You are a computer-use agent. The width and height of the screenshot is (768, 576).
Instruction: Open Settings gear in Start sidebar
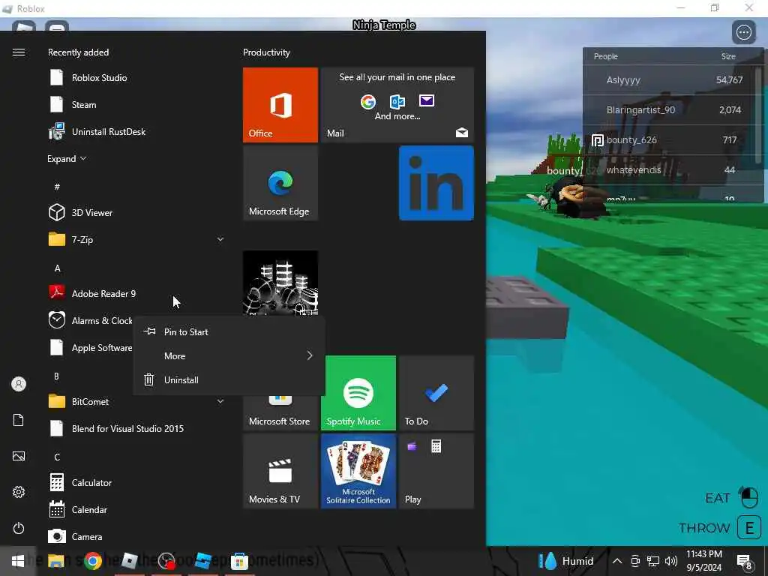[x=19, y=492]
